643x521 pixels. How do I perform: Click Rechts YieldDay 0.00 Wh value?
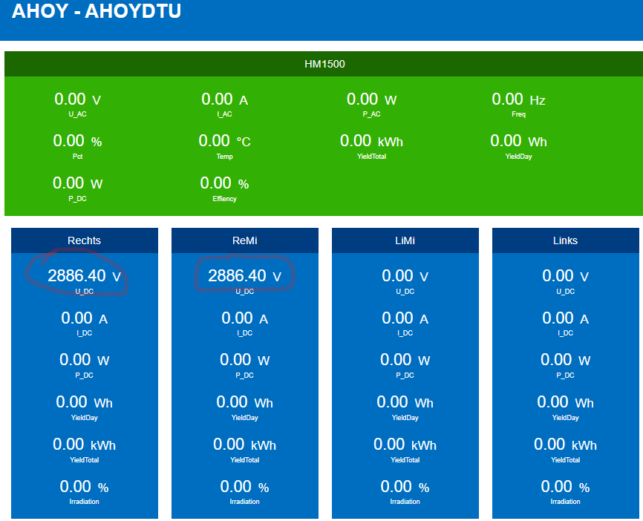click(85, 402)
